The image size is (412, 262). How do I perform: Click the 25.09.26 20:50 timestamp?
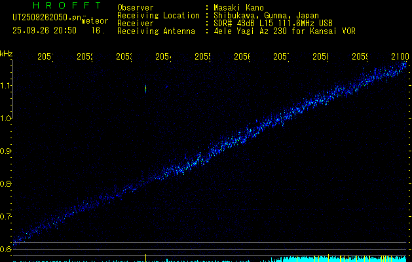[44, 30]
